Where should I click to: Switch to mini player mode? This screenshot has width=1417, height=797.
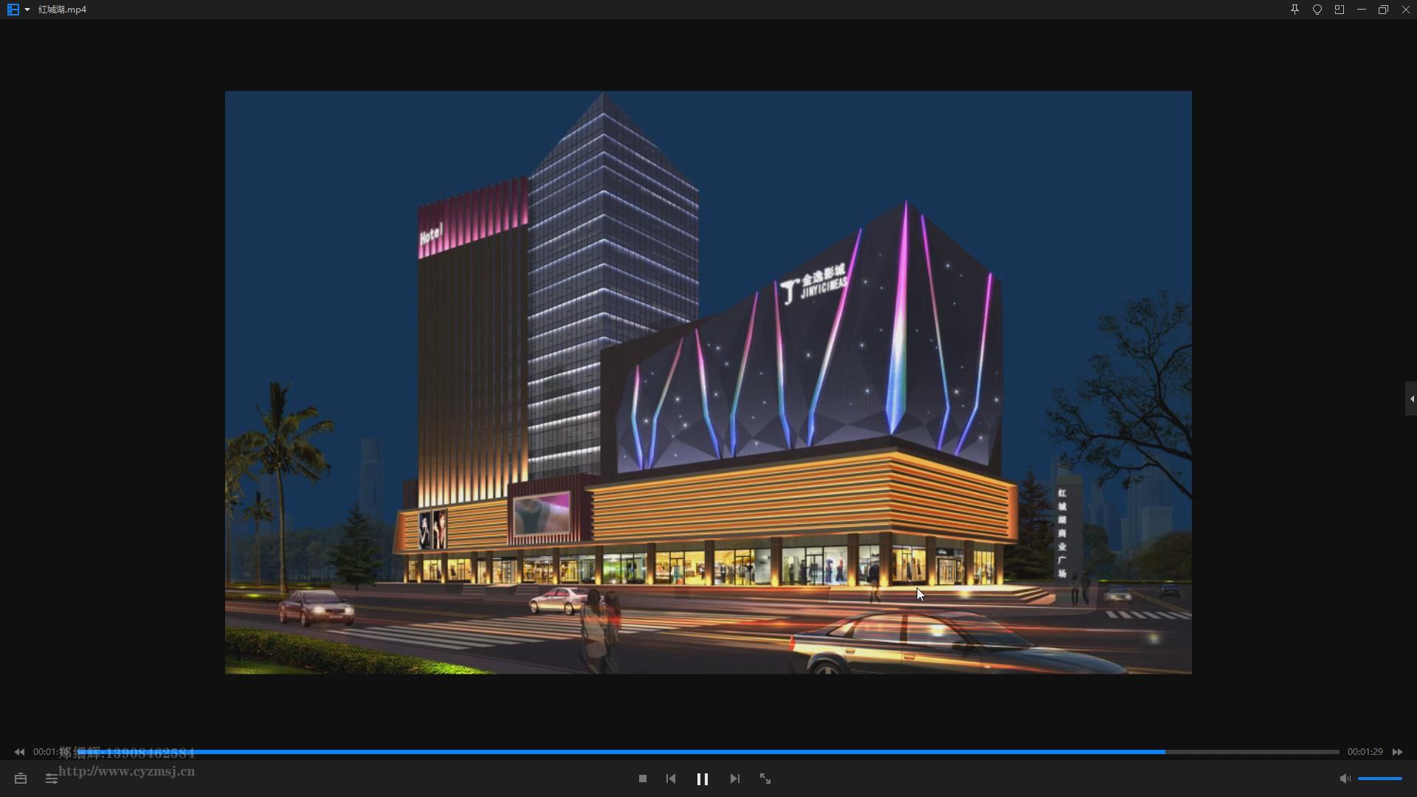click(1340, 10)
